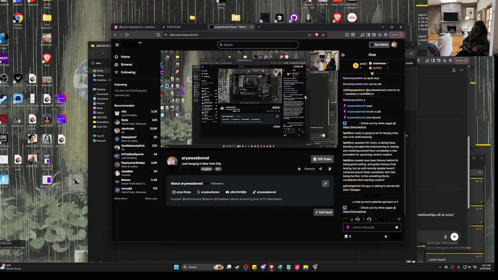
Task: Select Documents in File Explorer sidebar
Action: click(102, 99)
